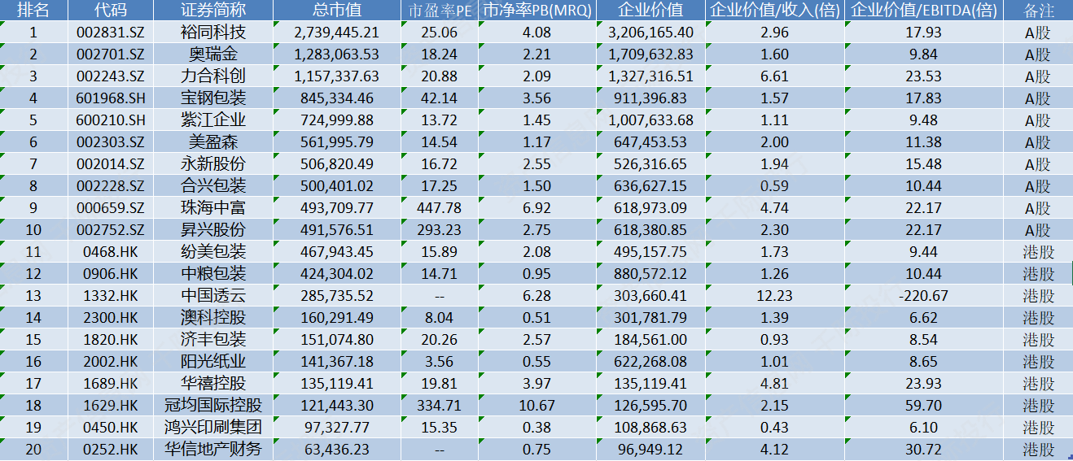Select the 排名 column header
Viewport: 1073px width, 461px height.
pos(33,11)
